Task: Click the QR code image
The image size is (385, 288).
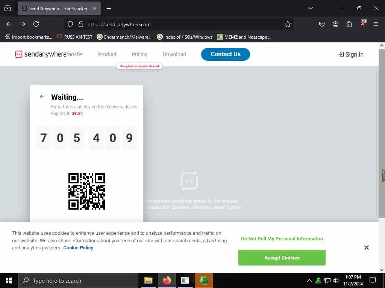Action: tap(86, 191)
